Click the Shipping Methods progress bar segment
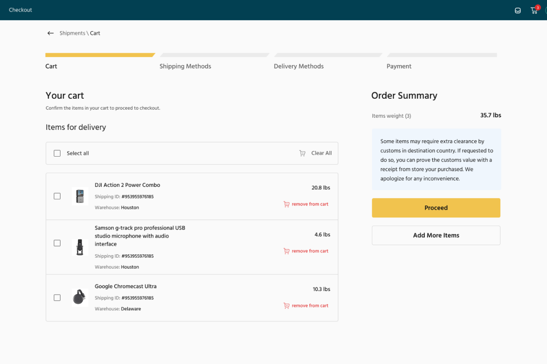Screen dimensions: 547x364 pyautogui.click(x=214, y=55)
